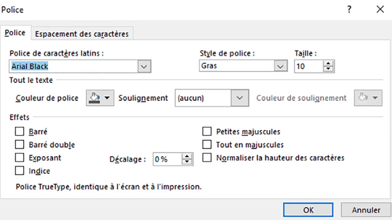Select the Police tab
The image size is (392, 220).
[x=15, y=33]
